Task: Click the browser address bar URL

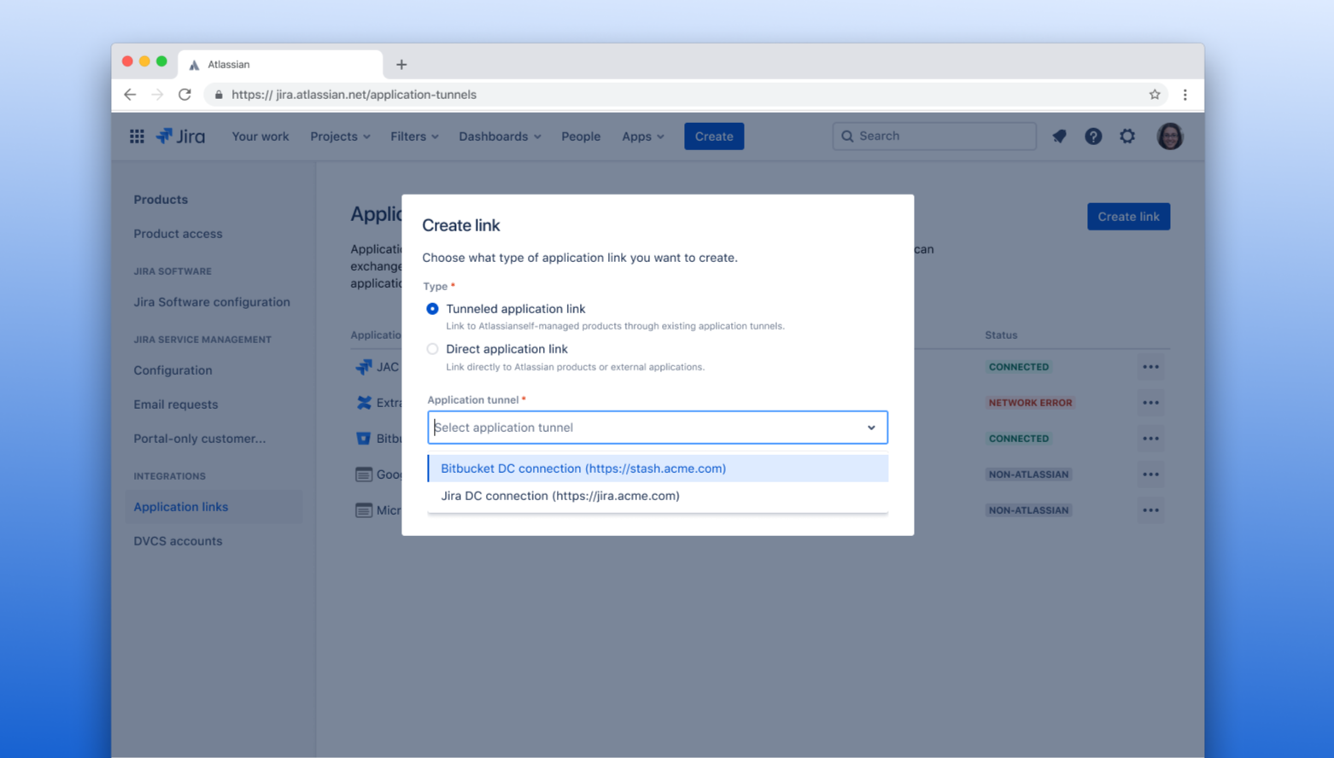Action: [x=354, y=95]
